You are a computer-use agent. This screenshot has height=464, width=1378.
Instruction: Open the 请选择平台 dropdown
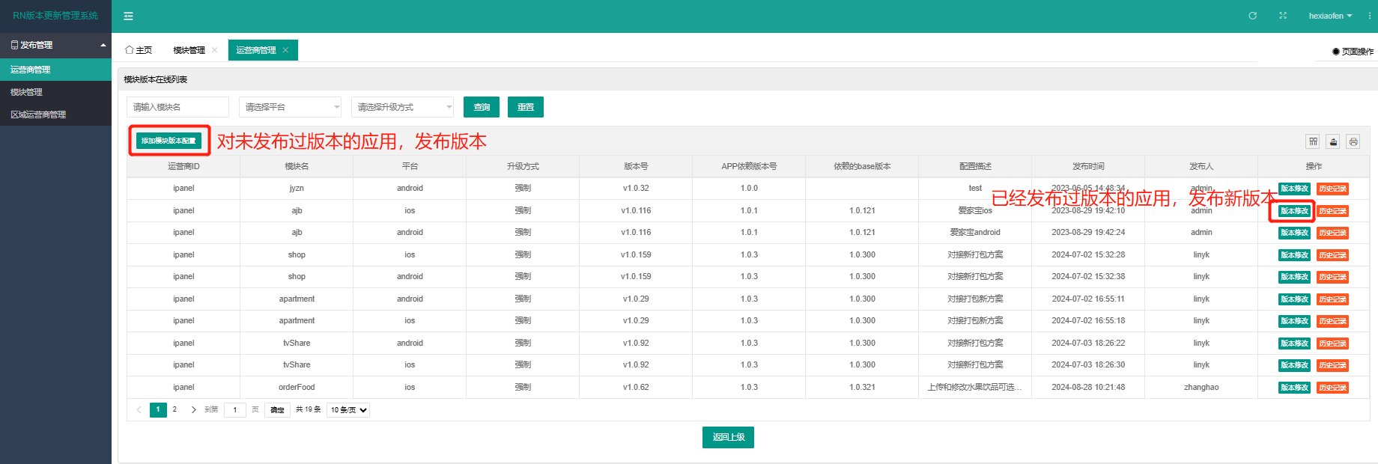(x=290, y=107)
